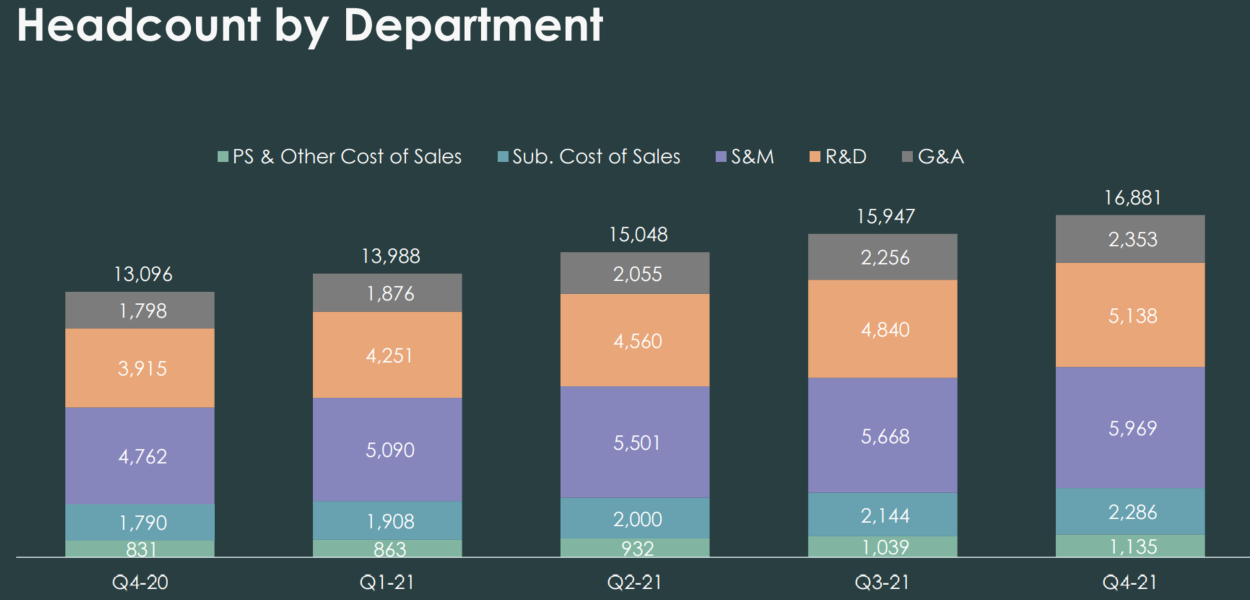This screenshot has width=1250, height=600.
Task: Click the Q4-20 total label 13,096
Action: pos(143,274)
